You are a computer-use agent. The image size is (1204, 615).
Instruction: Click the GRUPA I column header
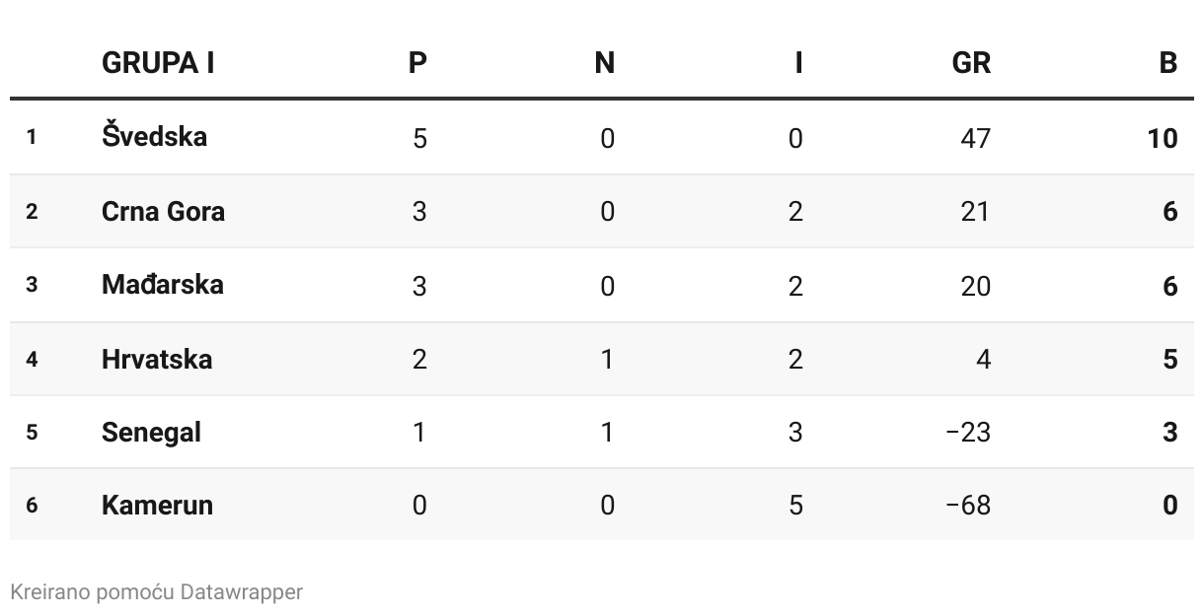tap(158, 63)
